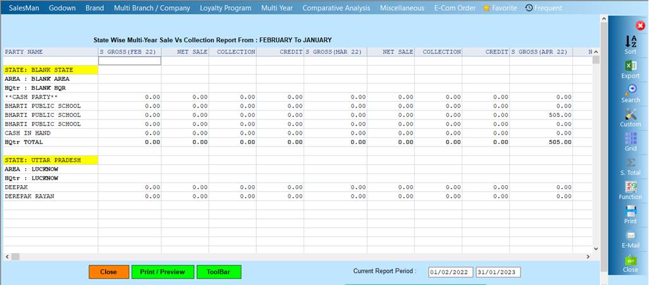Open the Comparative Analysis menu
Image resolution: width=649 pixels, height=285 pixels.
[x=336, y=8]
